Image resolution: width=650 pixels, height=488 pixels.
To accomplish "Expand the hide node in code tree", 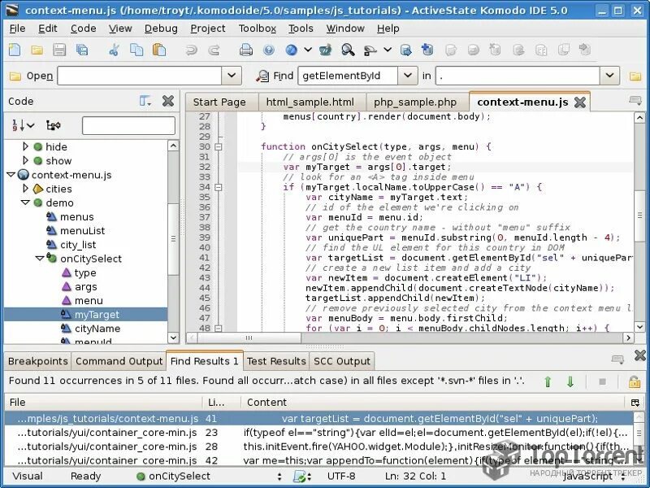I will point(25,146).
